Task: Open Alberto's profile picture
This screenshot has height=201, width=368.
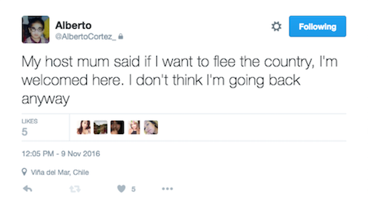Action: (x=36, y=30)
